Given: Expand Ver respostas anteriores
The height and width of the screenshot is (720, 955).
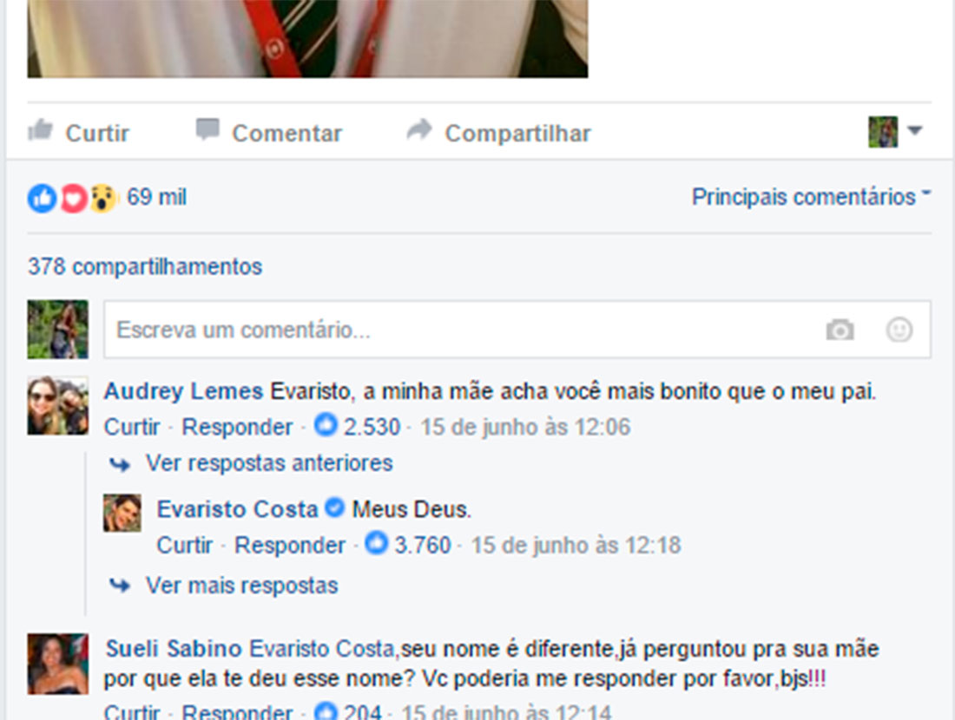Looking at the screenshot, I should click(x=268, y=463).
